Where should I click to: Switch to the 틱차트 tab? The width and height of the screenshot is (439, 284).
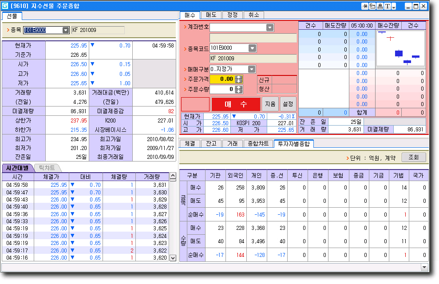[x=47, y=168]
